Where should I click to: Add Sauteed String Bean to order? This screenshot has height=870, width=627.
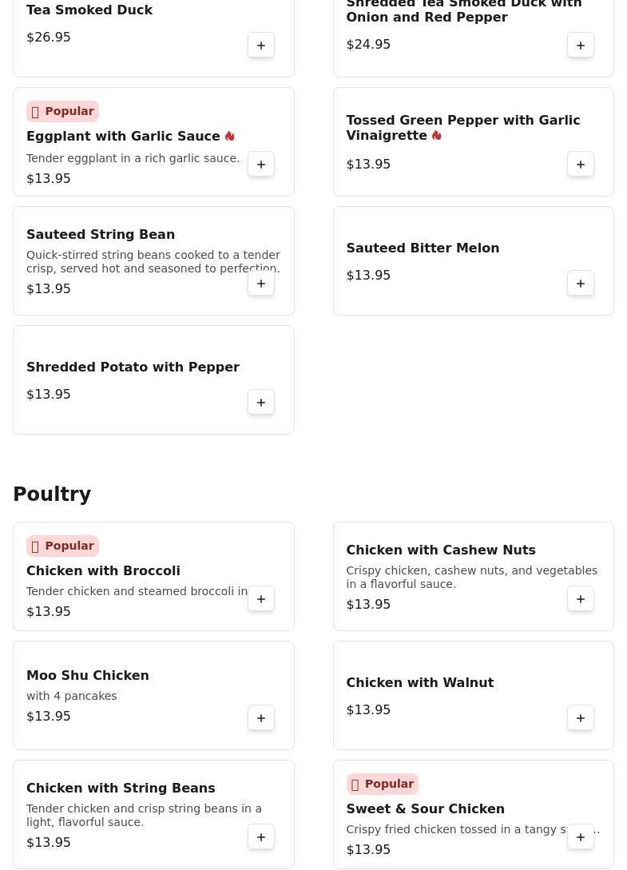pyautogui.click(x=261, y=284)
